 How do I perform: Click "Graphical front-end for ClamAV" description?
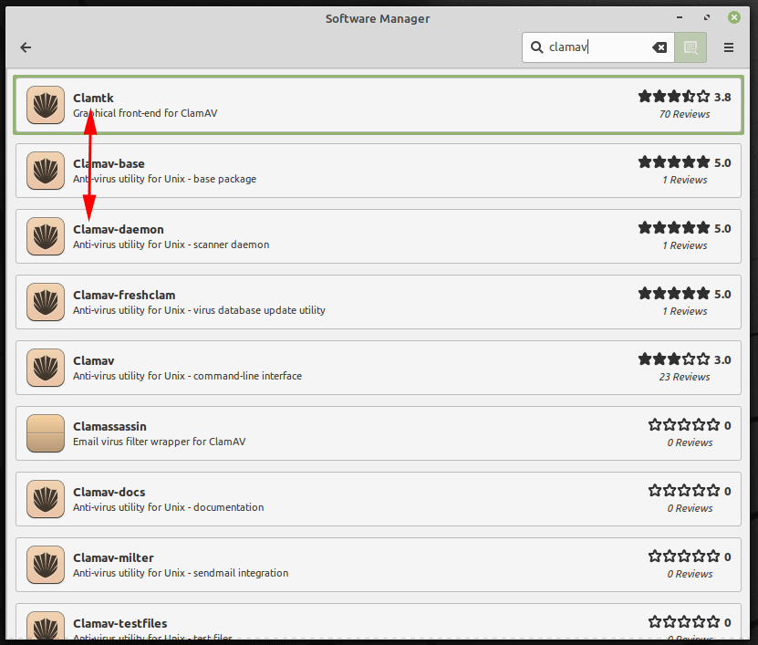coord(145,114)
